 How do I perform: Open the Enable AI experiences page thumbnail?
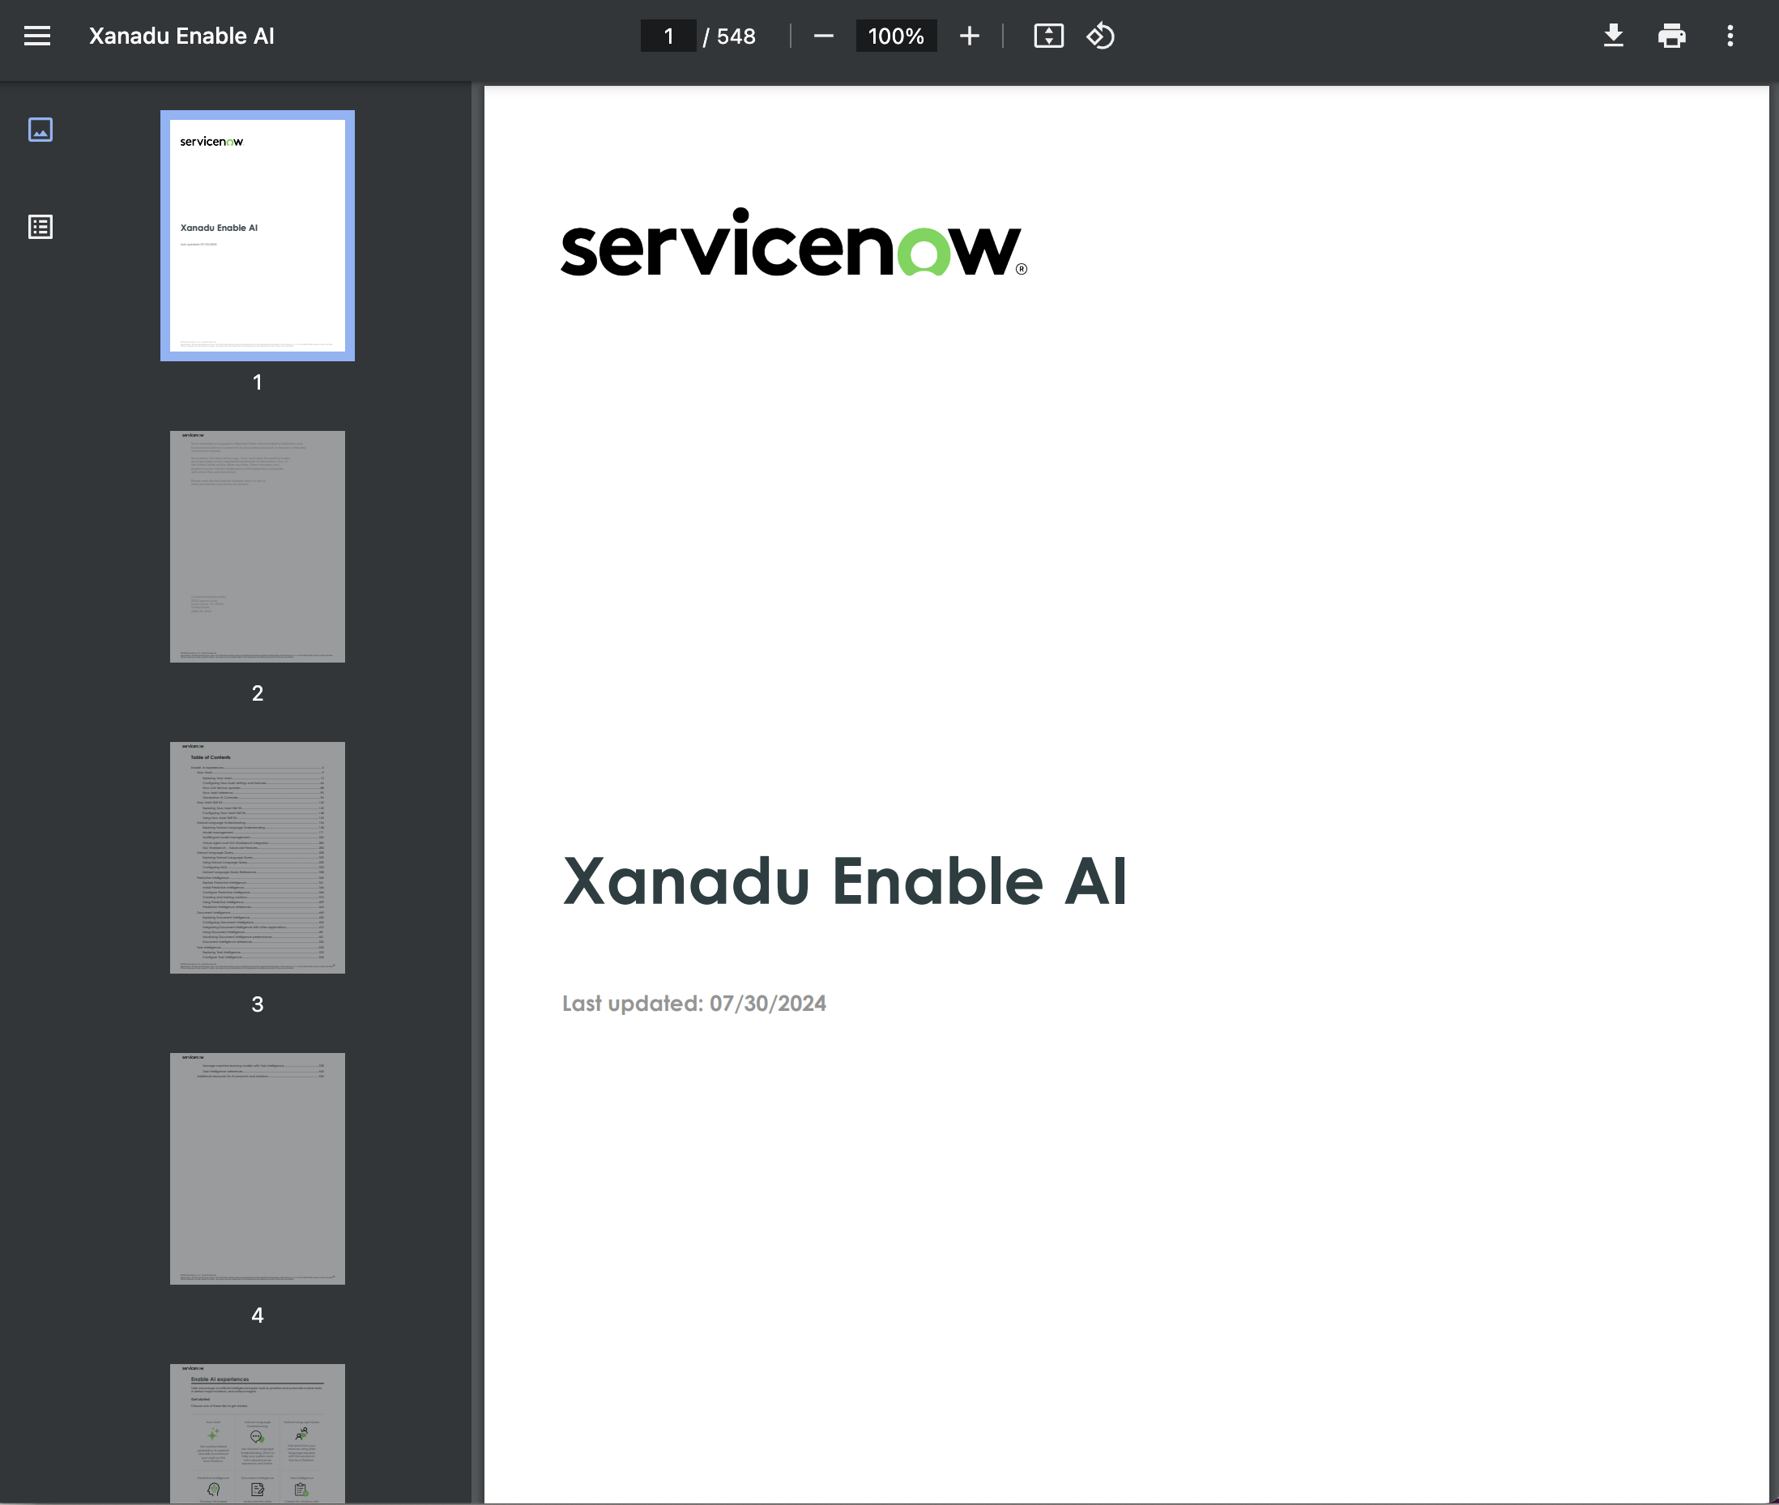(257, 1434)
